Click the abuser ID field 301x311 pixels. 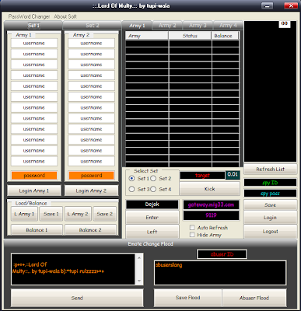222,254
